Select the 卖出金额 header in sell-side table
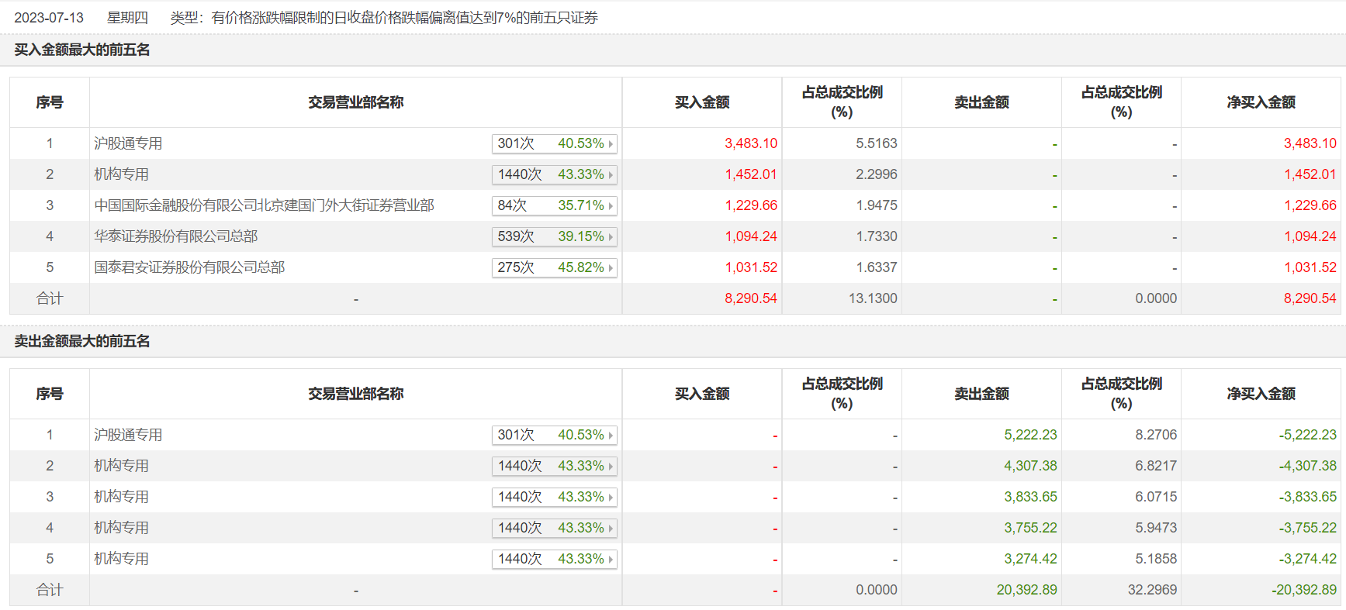Screen dimensions: 1346x610 (981, 394)
